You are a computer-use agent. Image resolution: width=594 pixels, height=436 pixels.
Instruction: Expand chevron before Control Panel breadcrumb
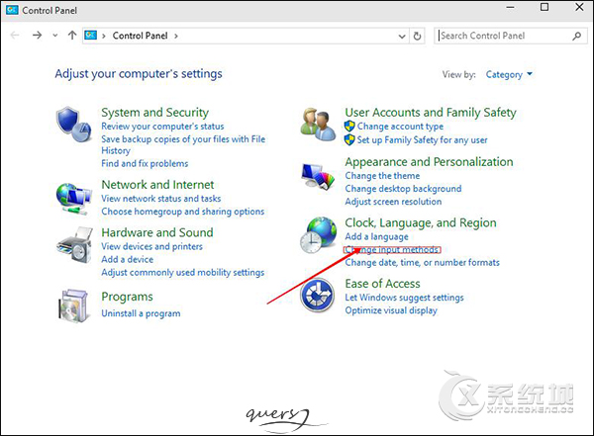click(x=103, y=36)
